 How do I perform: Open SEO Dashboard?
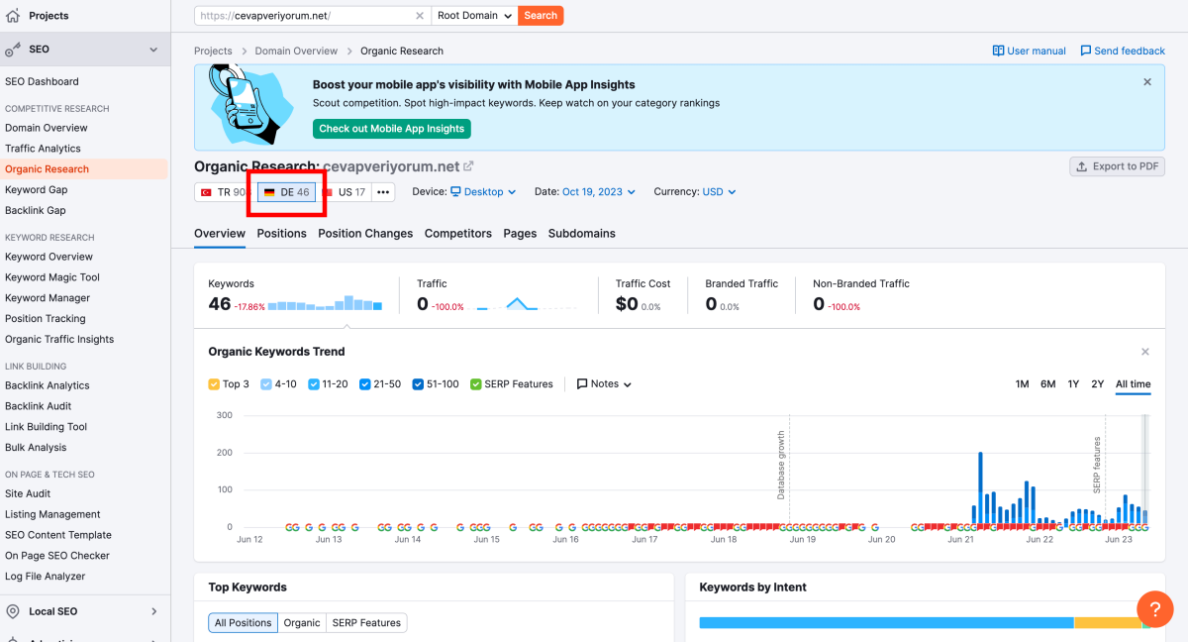click(42, 81)
